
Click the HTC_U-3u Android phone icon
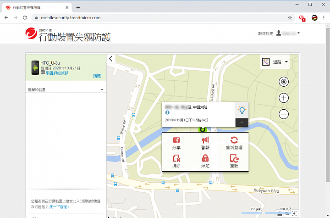coord(35,67)
